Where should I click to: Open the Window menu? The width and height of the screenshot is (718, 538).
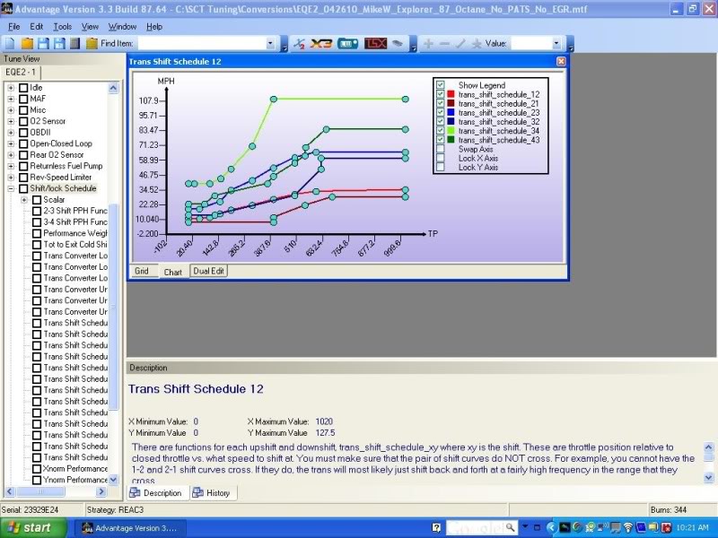[x=122, y=27]
